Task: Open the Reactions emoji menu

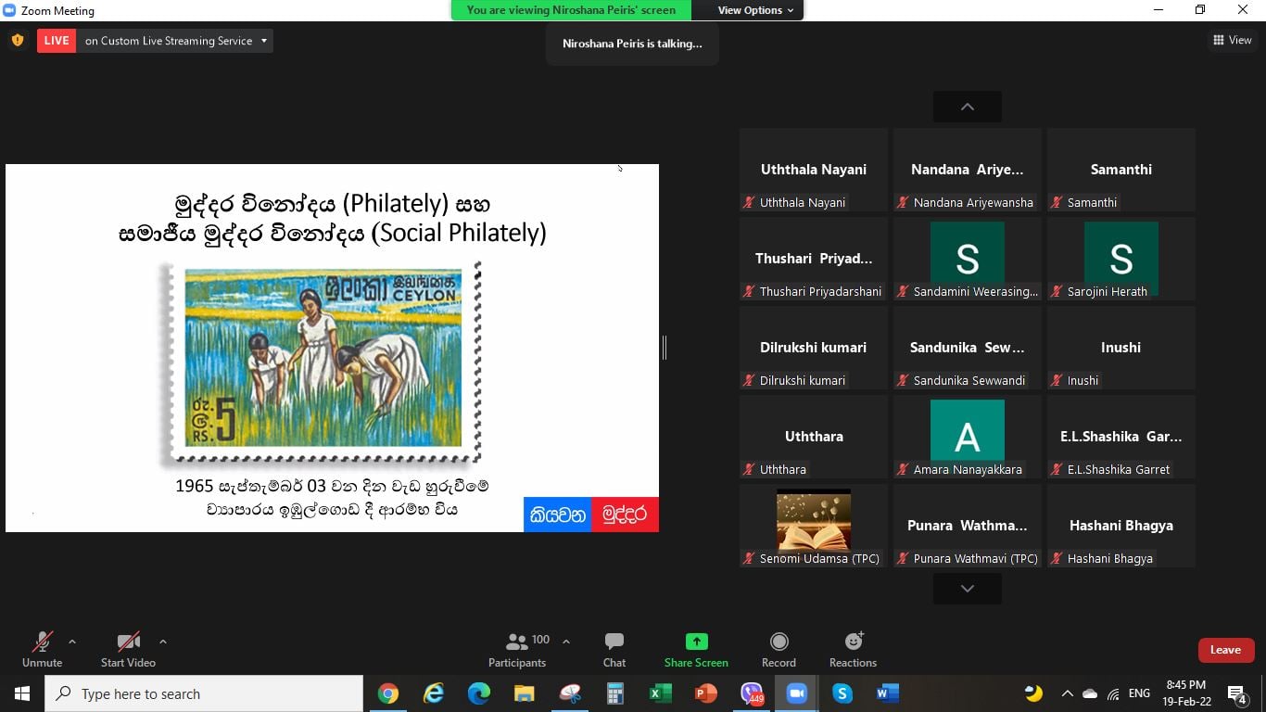Action: pyautogui.click(x=854, y=642)
